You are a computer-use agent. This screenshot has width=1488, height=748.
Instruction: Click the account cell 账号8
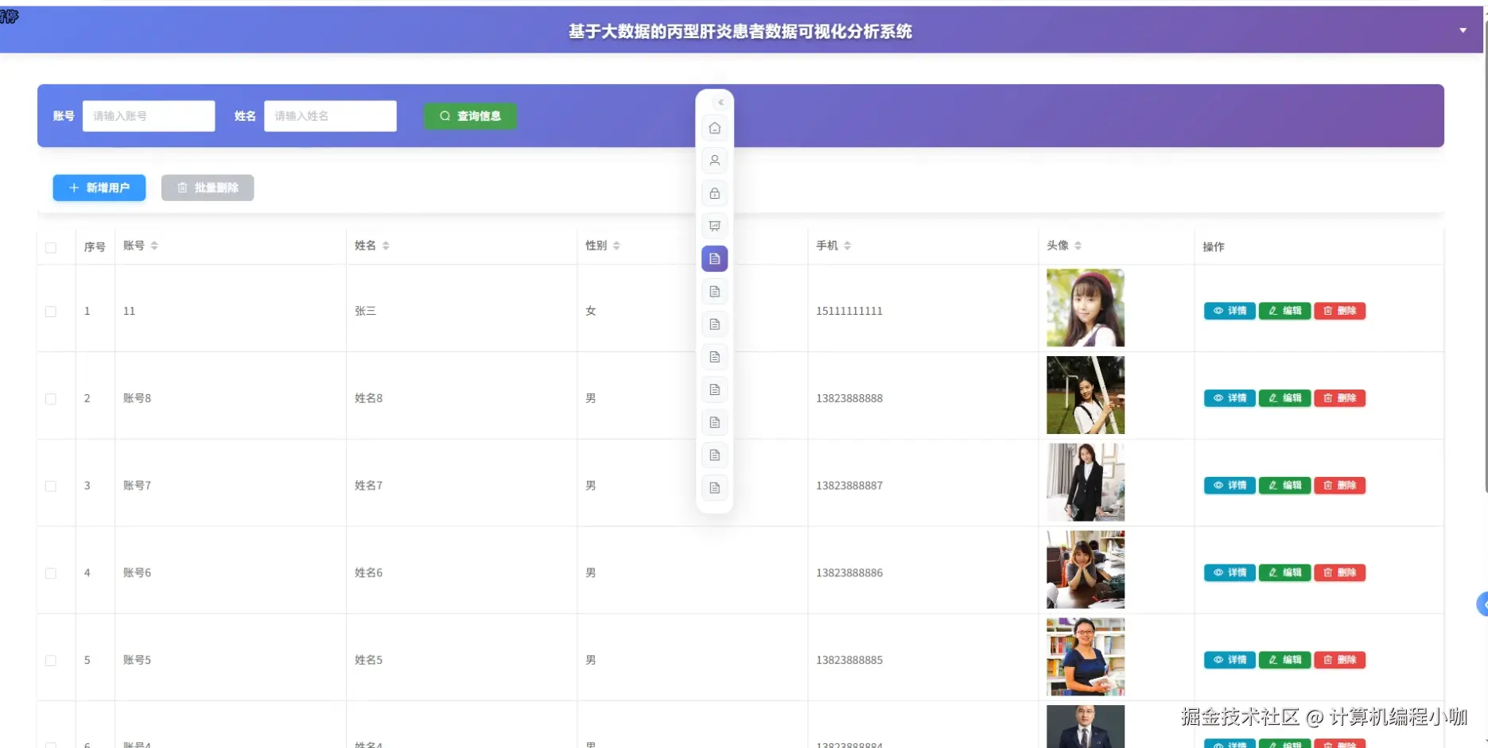137,399
